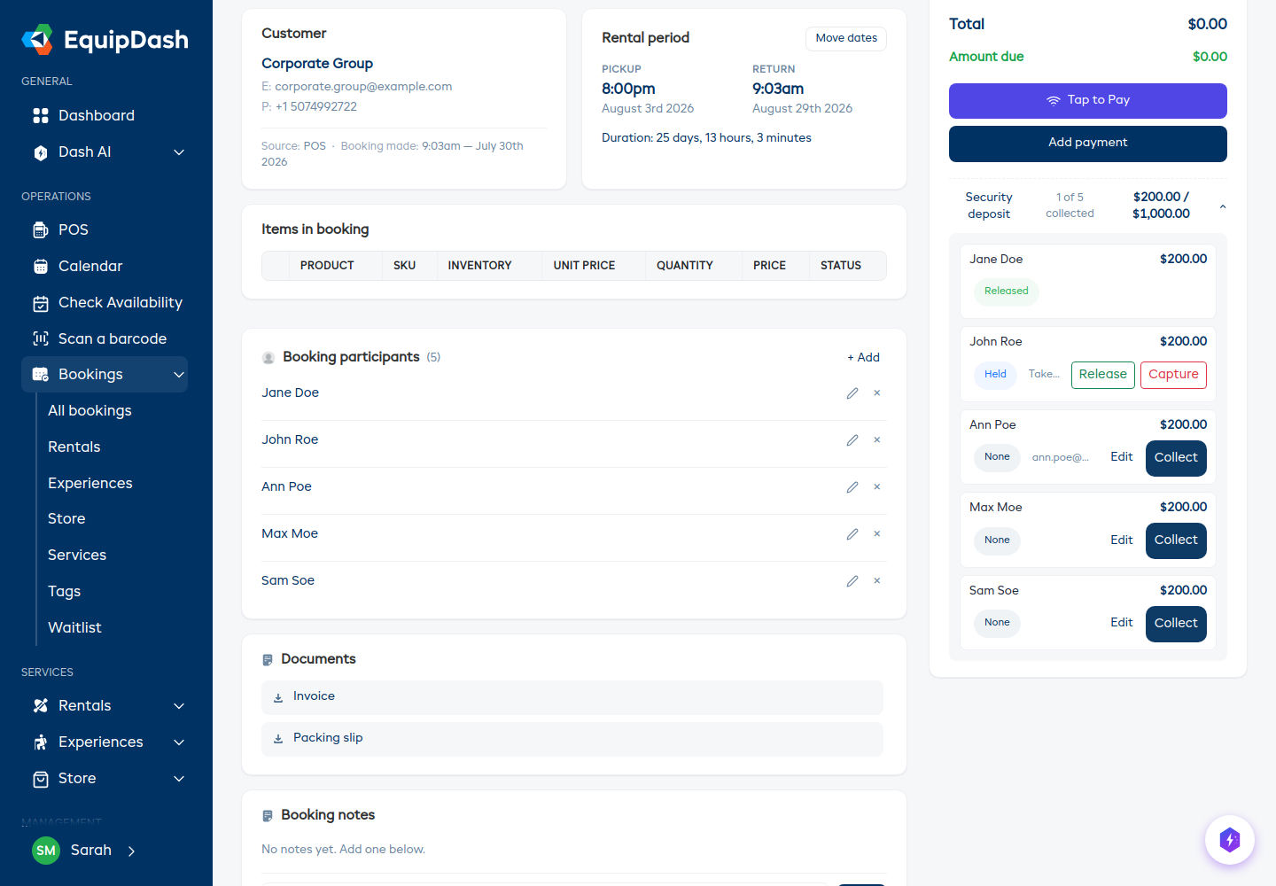
Task: Release John Roe's held deposit
Action: point(1103,375)
